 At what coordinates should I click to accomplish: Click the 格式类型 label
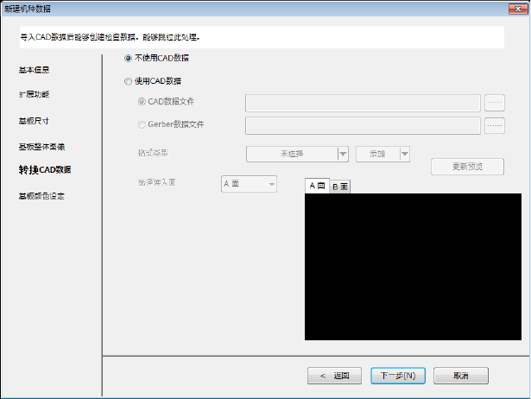(x=153, y=153)
